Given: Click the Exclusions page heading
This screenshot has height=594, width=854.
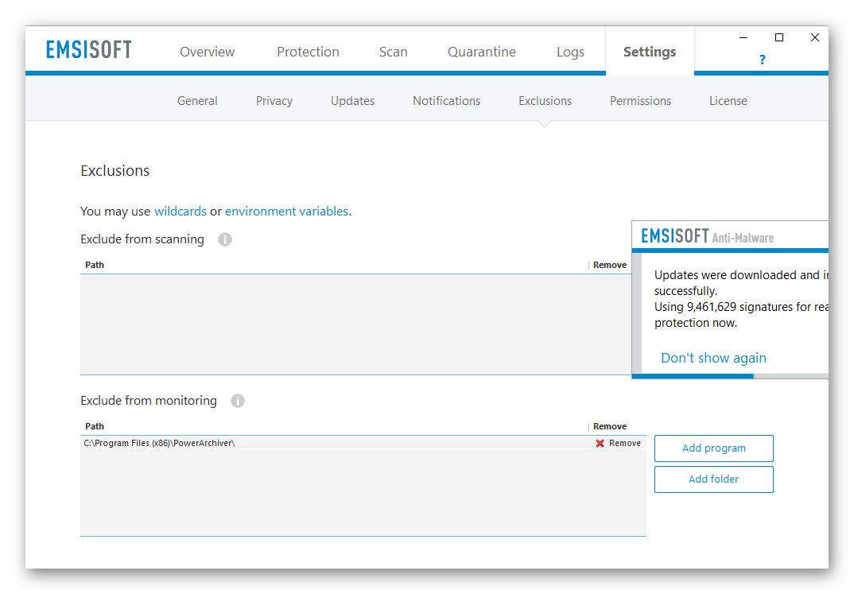Looking at the screenshot, I should (115, 171).
